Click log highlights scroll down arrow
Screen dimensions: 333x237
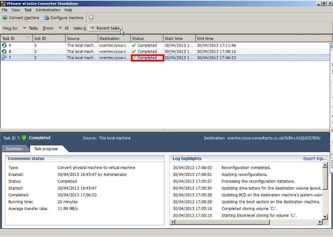pos(325,217)
